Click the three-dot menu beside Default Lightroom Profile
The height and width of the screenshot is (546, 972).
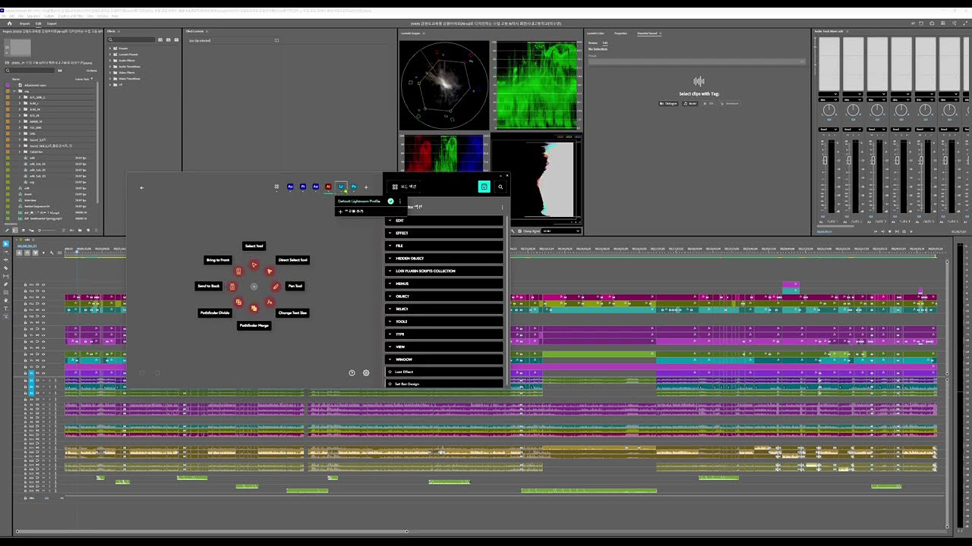click(400, 201)
